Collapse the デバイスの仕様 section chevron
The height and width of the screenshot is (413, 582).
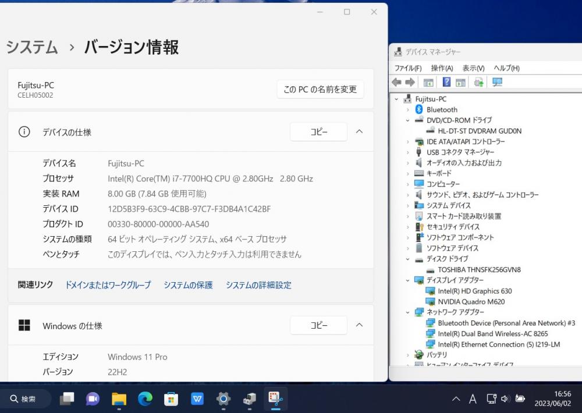point(359,131)
